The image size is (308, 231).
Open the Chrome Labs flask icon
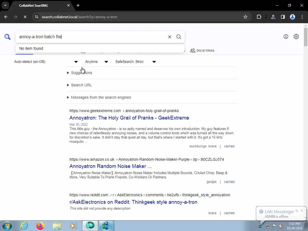click(273, 17)
